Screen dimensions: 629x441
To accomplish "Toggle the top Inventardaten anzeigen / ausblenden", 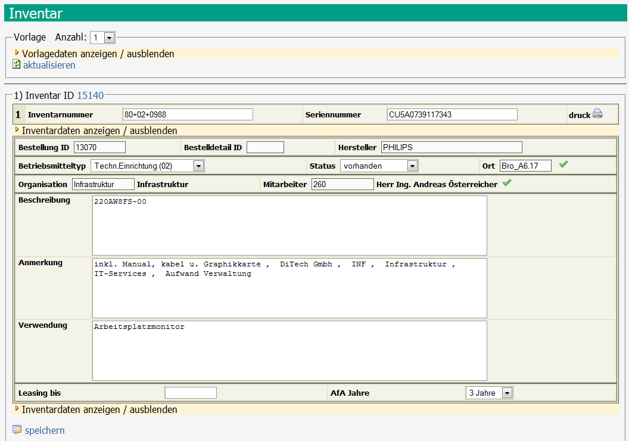I will point(99,131).
